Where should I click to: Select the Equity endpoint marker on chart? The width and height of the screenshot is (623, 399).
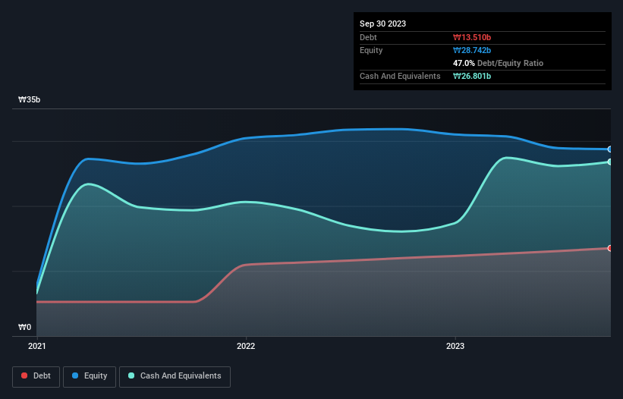pyautogui.click(x=610, y=149)
